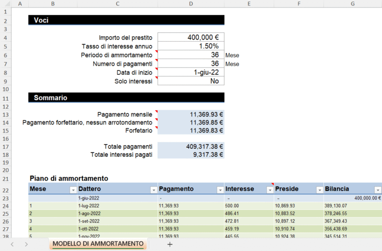Select column E header

(249, 3)
